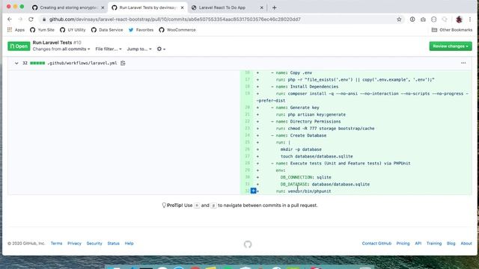Open the Twitter Favorites bookmark
The width and height of the screenshot is (479, 269).
(141, 30)
